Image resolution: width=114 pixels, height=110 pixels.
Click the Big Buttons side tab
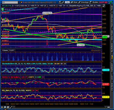point(112,48)
